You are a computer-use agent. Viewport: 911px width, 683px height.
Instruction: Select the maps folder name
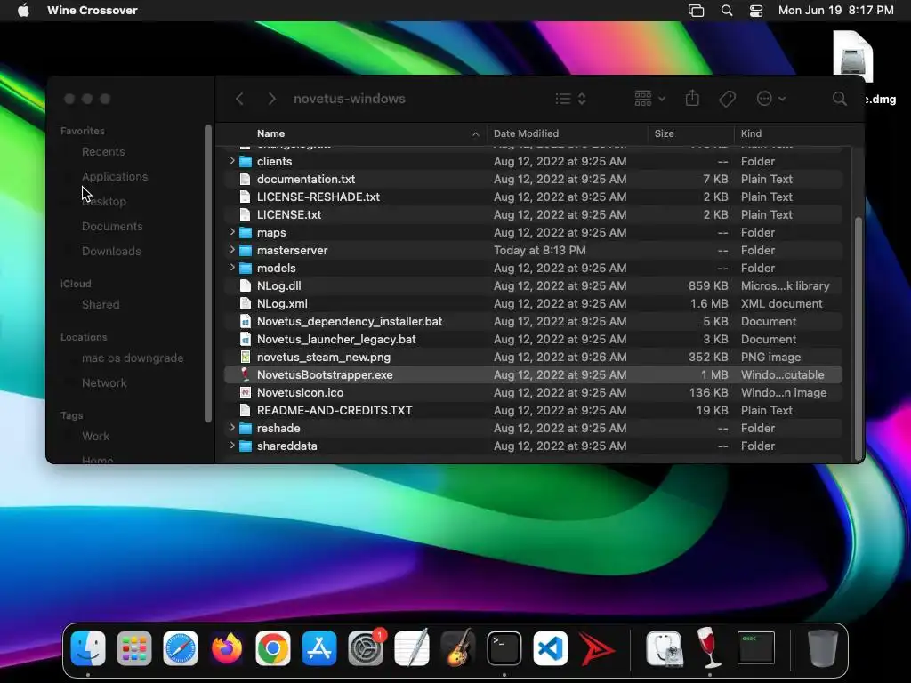(x=271, y=232)
